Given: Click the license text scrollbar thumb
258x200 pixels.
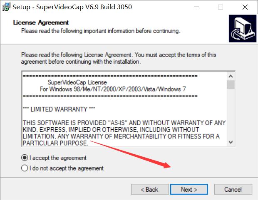Looking at the screenshot, I should click(231, 85).
